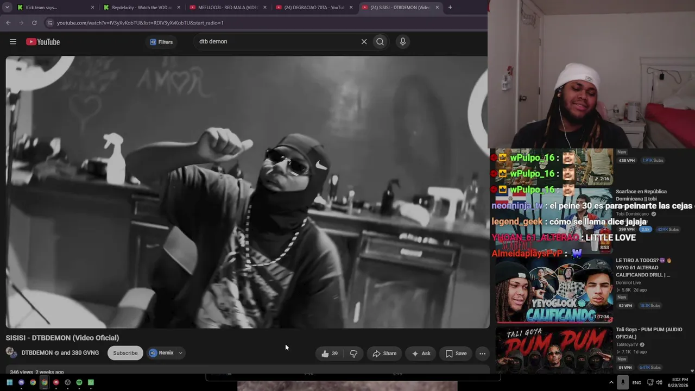
Task: Reload the page in the browser
Action: point(34,23)
